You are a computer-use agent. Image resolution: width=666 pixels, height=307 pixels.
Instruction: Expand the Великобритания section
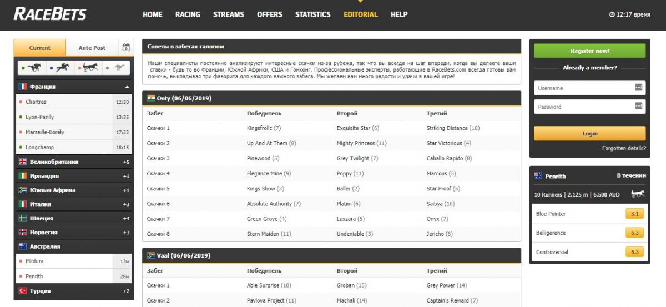74,162
